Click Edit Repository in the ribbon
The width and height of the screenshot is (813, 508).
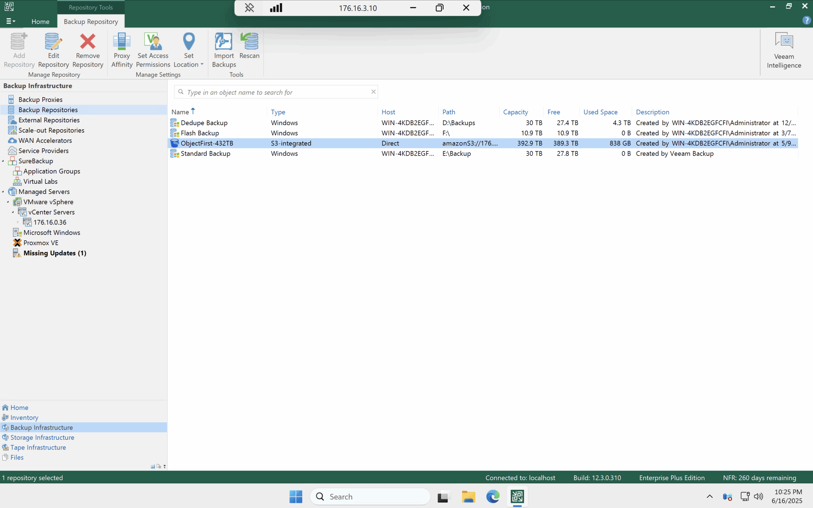pyautogui.click(x=53, y=50)
